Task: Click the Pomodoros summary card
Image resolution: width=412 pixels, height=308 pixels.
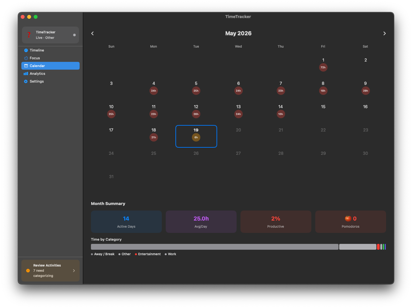Action: click(351, 222)
